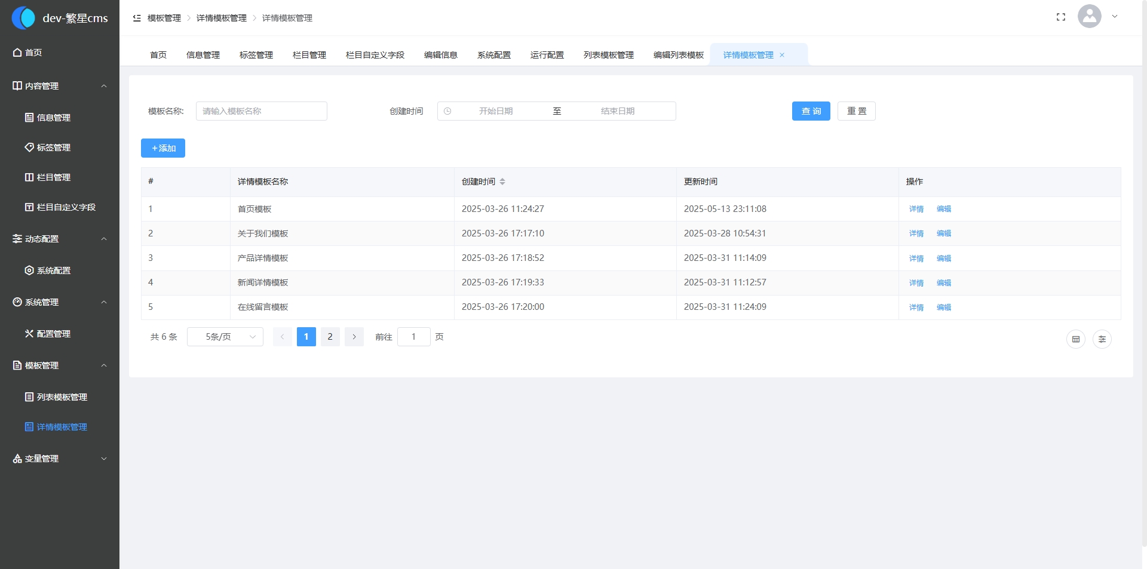Select page 2 in pagination
1147x569 pixels.
click(x=330, y=337)
